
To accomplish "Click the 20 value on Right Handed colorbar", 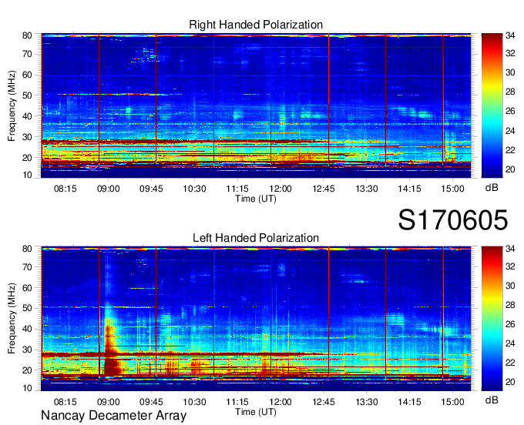I will [510, 169].
